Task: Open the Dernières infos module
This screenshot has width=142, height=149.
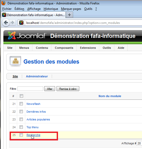Action: click(36, 112)
